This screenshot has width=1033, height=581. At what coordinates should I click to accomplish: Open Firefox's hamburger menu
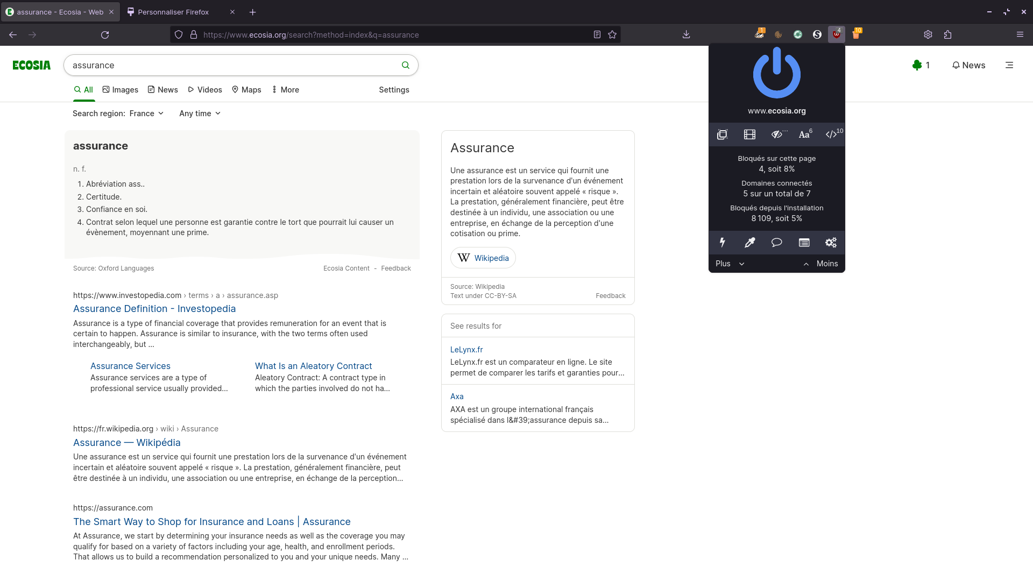1021,34
